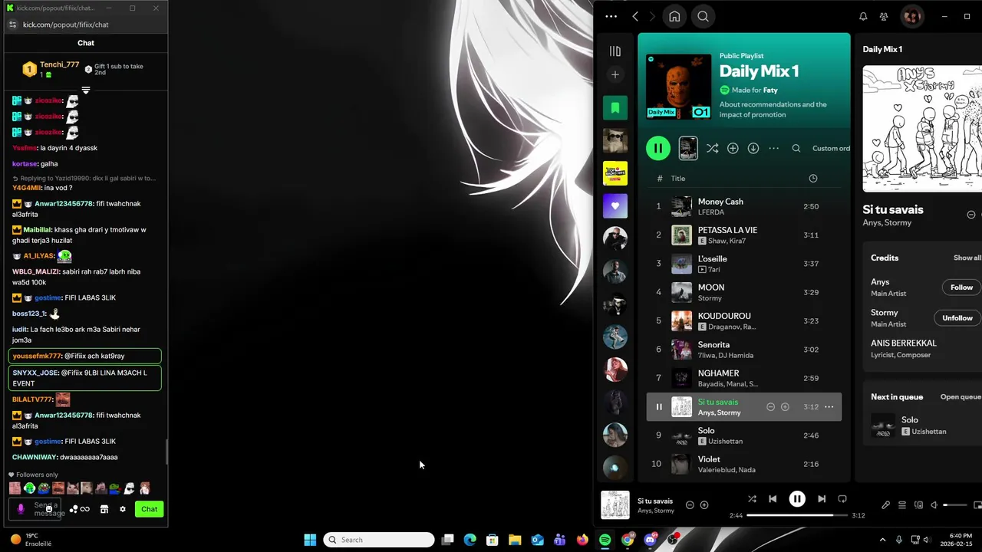The height and width of the screenshot is (552, 982).
Task: Open Discord from taskbar
Action: [x=651, y=540]
